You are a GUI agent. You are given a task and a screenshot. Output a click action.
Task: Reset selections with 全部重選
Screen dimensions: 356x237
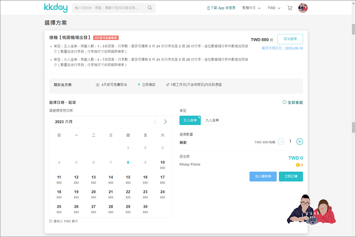click(x=293, y=102)
